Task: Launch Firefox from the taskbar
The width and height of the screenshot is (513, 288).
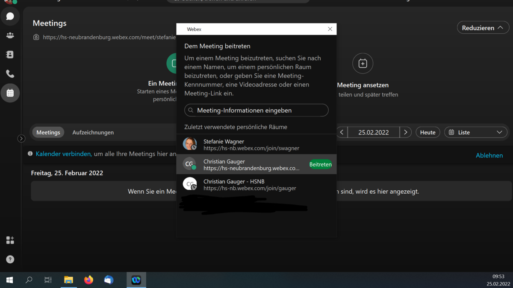Action: (88, 280)
